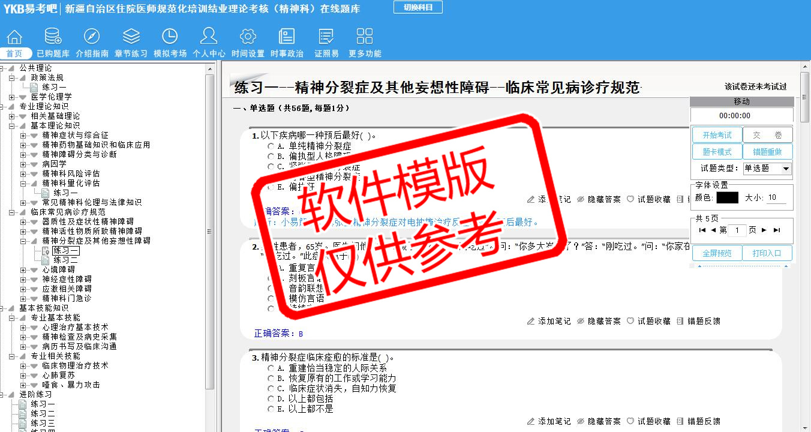The width and height of the screenshot is (811, 432).
Task: Click the 开始考试 button
Action: (x=717, y=135)
